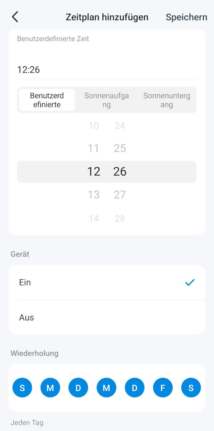
Task: Toggle Friday repetition day circle
Action: tap(163, 388)
